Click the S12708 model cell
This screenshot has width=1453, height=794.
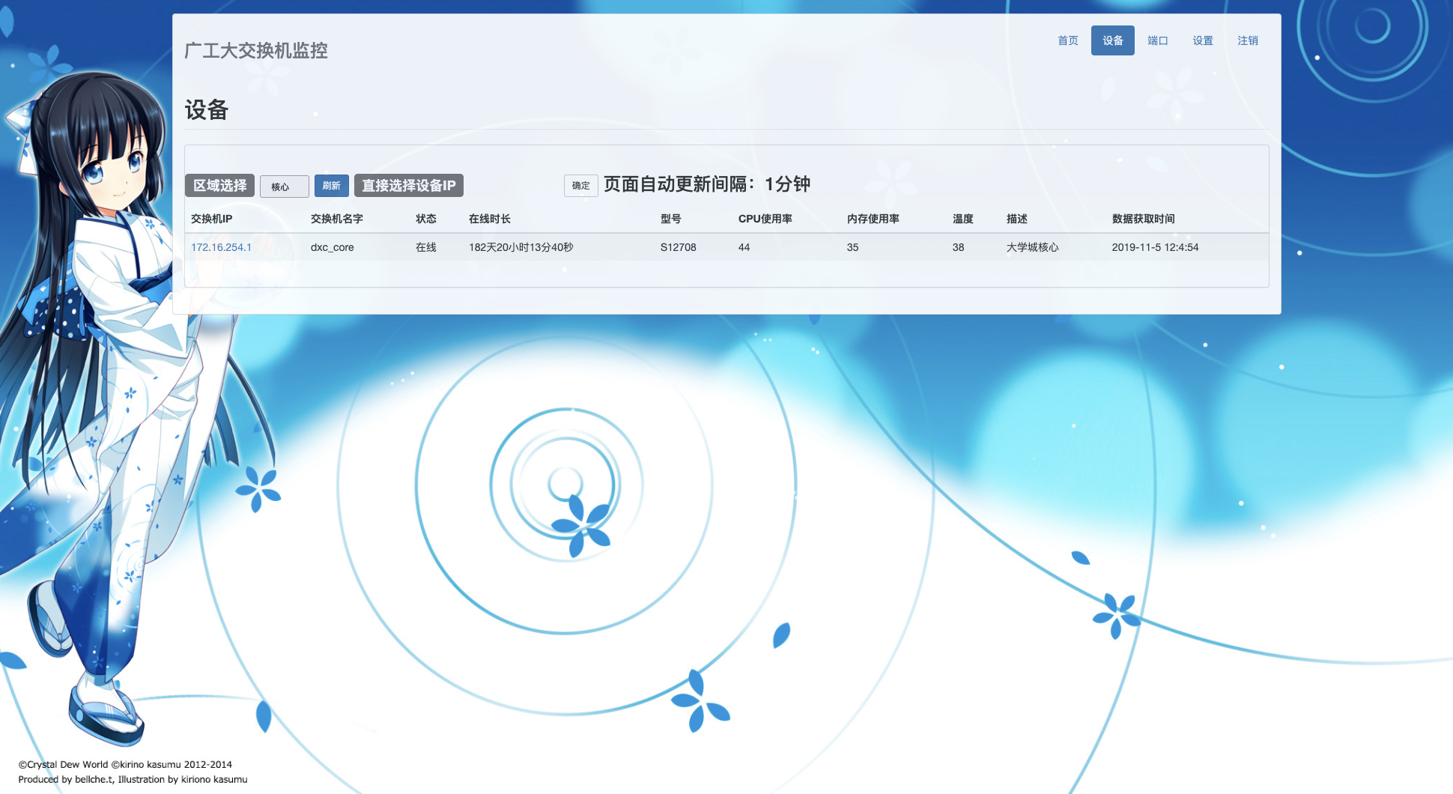pyautogui.click(x=678, y=247)
